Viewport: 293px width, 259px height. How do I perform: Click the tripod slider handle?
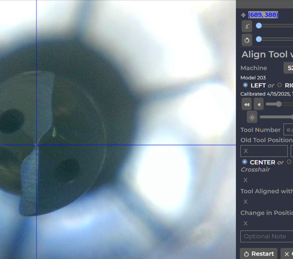(x=259, y=25)
